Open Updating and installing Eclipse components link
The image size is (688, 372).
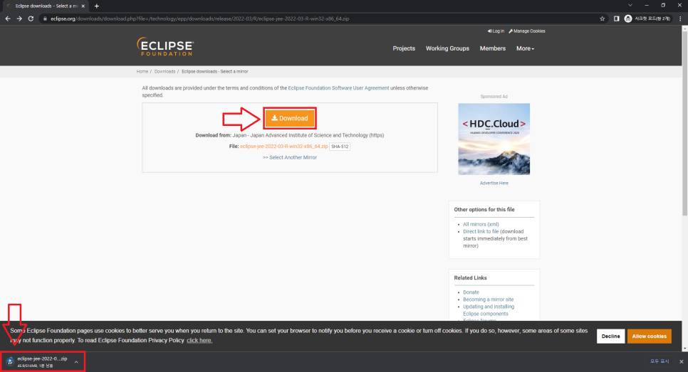tap(489, 310)
